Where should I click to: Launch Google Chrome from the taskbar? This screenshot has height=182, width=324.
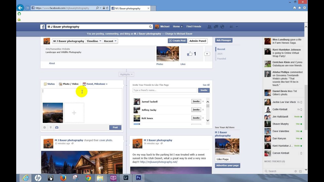[x=88, y=178]
